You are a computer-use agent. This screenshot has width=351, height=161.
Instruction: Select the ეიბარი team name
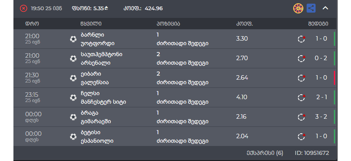91,74
